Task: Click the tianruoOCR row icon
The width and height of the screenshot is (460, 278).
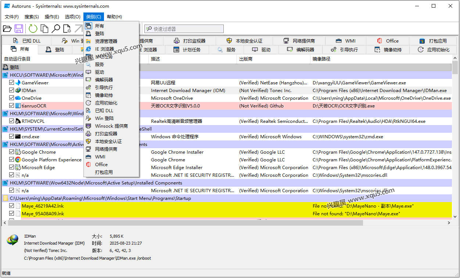Action: pyautogui.click(x=18, y=106)
